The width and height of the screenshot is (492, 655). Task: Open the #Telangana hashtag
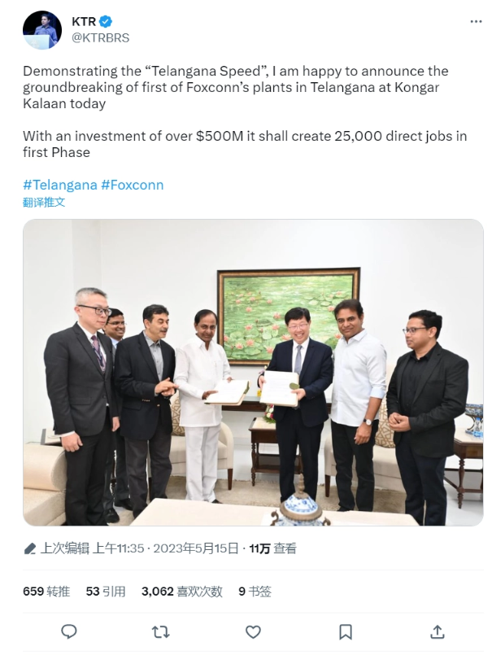pos(59,185)
